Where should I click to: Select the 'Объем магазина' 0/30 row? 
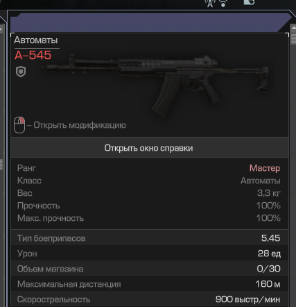[x=150, y=269]
